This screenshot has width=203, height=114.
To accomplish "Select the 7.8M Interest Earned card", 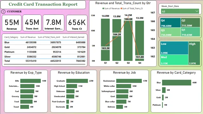I will click(x=54, y=23).
